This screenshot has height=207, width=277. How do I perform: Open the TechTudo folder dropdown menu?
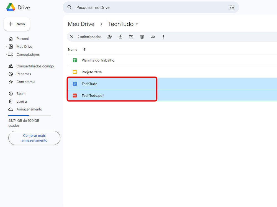(x=137, y=24)
